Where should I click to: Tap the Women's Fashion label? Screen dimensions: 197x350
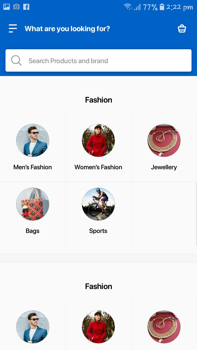[98, 167]
